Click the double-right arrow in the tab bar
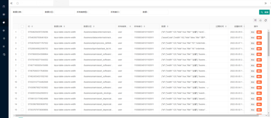Screen dimensions: 271x118 (x=266, y=3)
